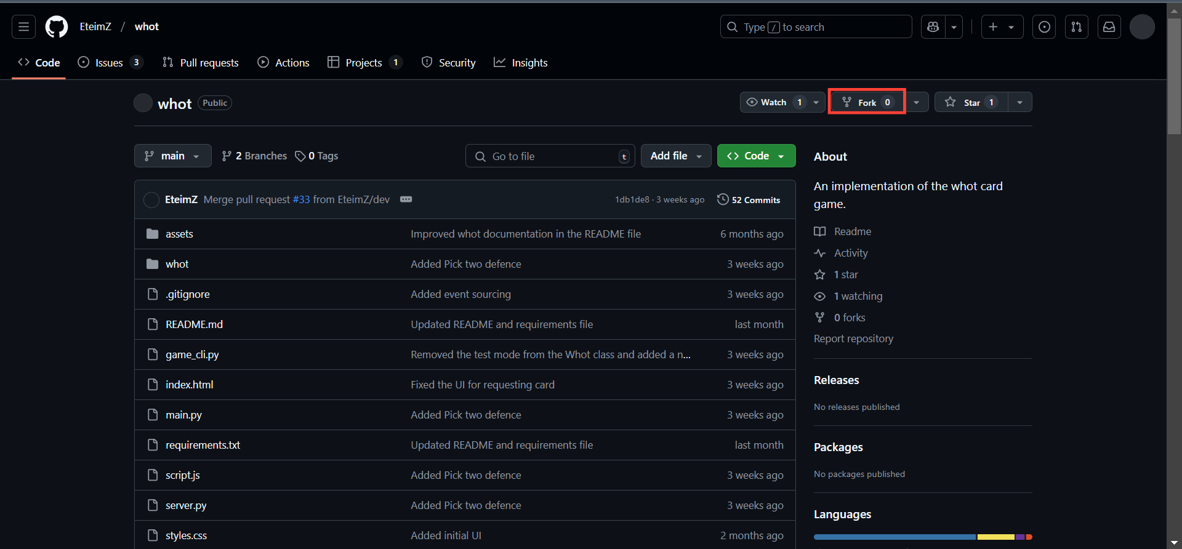Click the blue segment of languages bar
Viewport: 1182px width, 549px height.
[895, 537]
